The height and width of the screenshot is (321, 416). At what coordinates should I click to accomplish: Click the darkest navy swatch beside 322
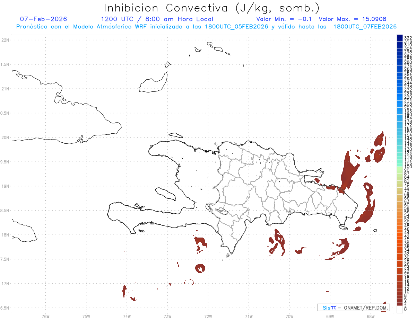click(400, 37)
